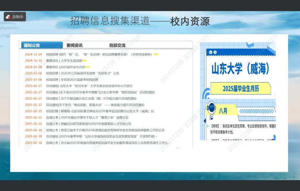
Task: Click the HOT badge after 2025届毕业生月历 link
Action: click(88, 67)
